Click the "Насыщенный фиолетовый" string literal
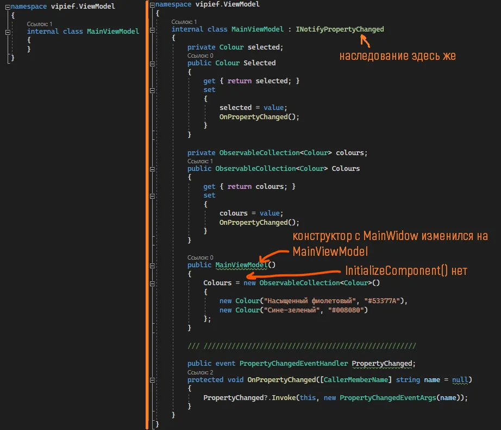The image size is (501, 430). coord(310,301)
